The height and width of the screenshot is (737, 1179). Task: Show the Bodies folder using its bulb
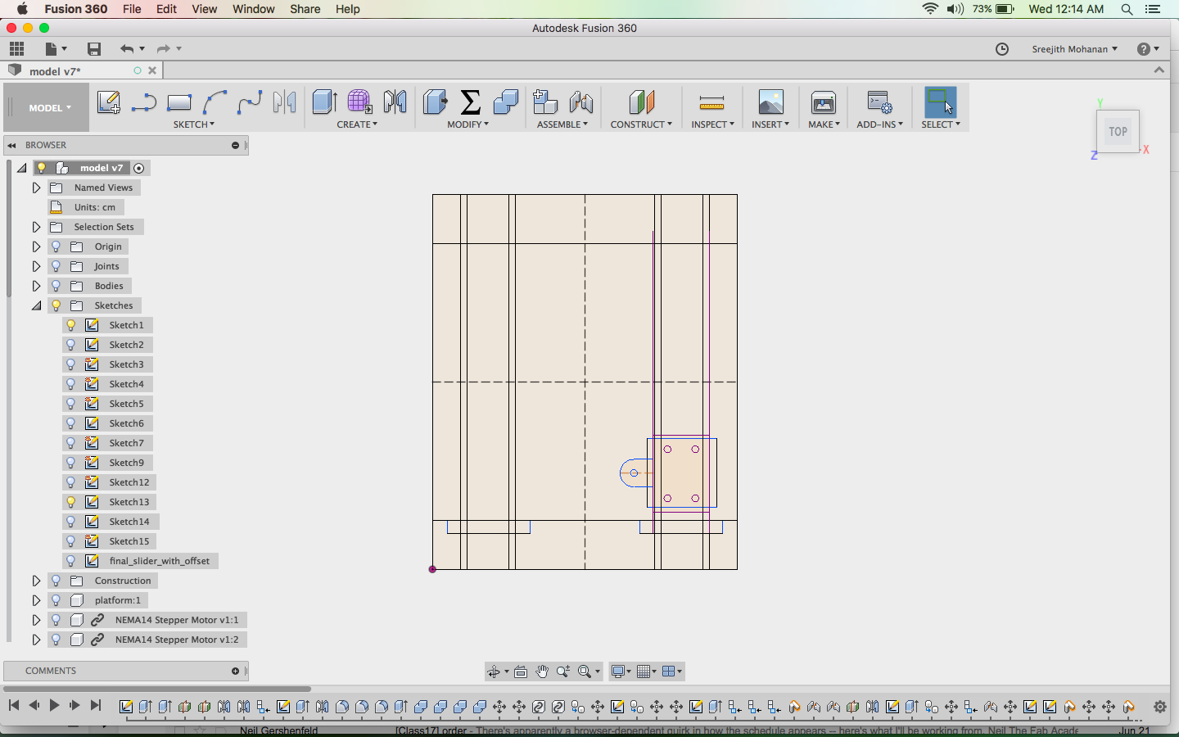[56, 286]
